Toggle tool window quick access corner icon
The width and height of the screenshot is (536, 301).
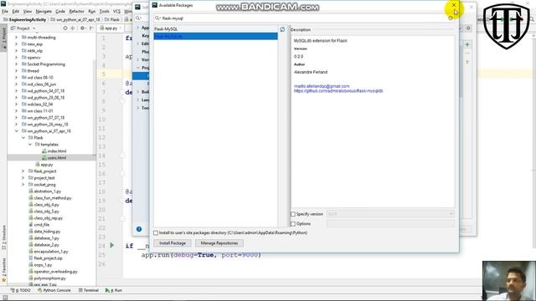[x=5, y=298]
